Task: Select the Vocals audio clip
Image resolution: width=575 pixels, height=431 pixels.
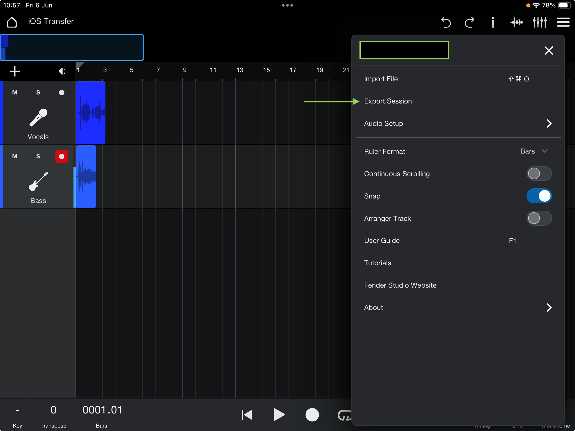Action: pyautogui.click(x=91, y=113)
